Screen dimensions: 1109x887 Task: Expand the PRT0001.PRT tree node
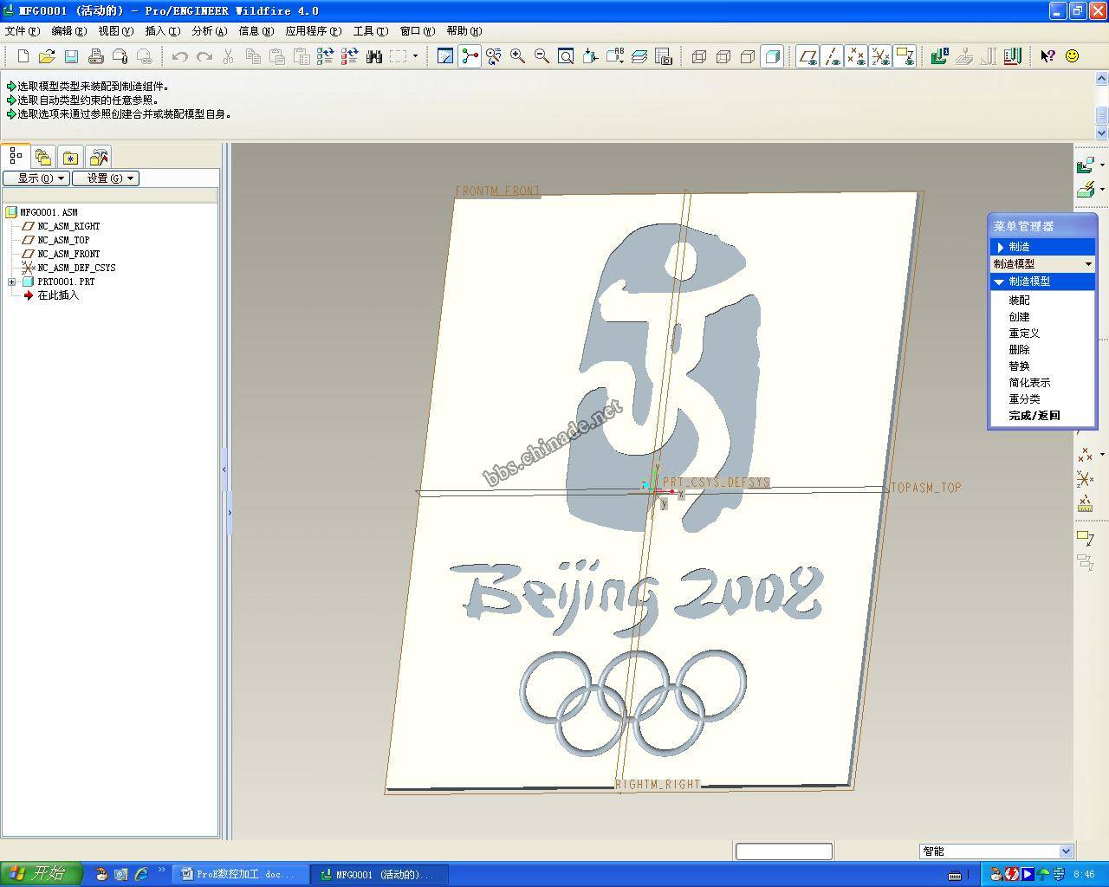coord(12,282)
